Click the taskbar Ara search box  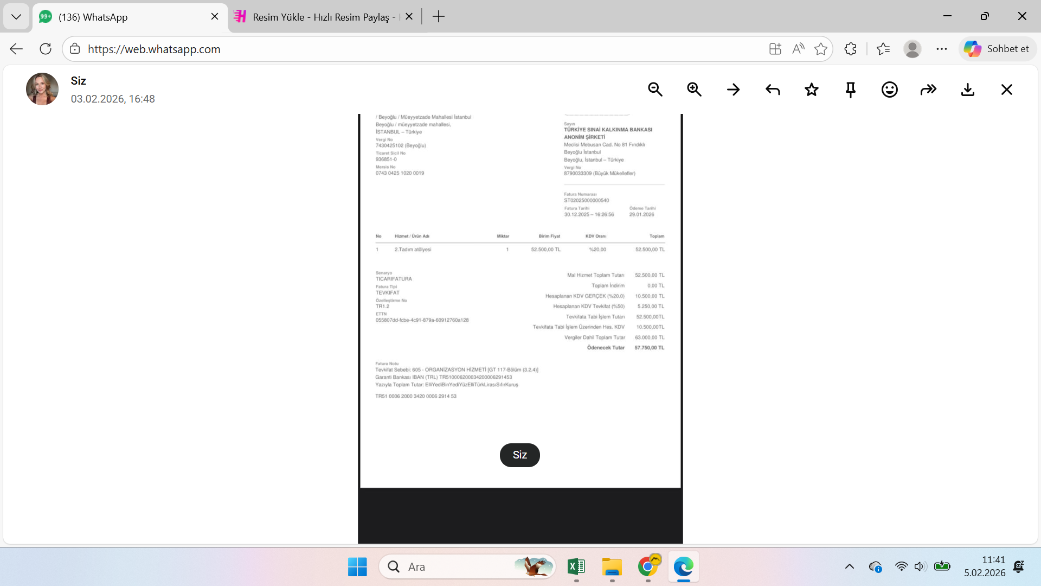click(467, 567)
